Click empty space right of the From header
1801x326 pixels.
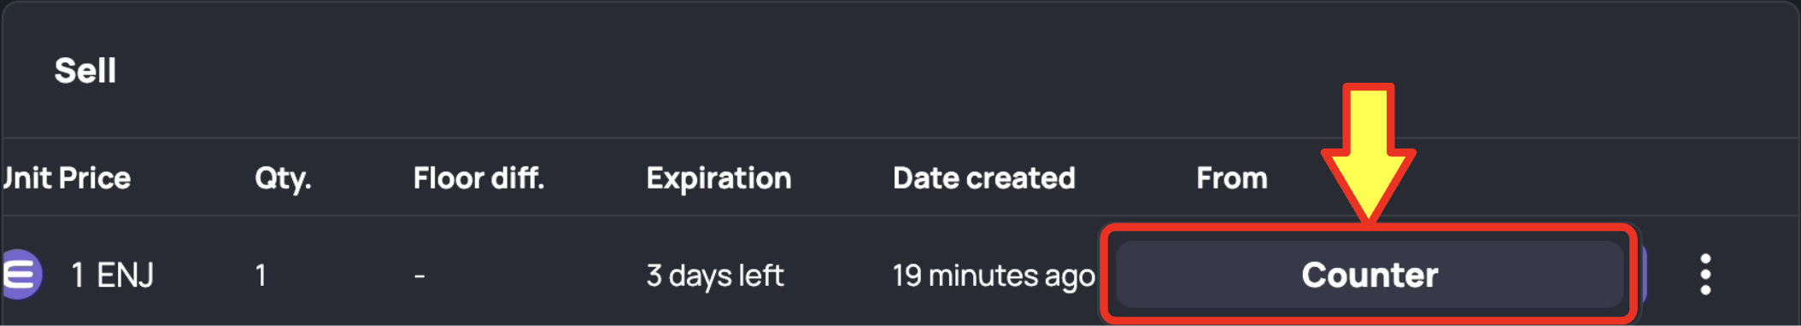1581,178
